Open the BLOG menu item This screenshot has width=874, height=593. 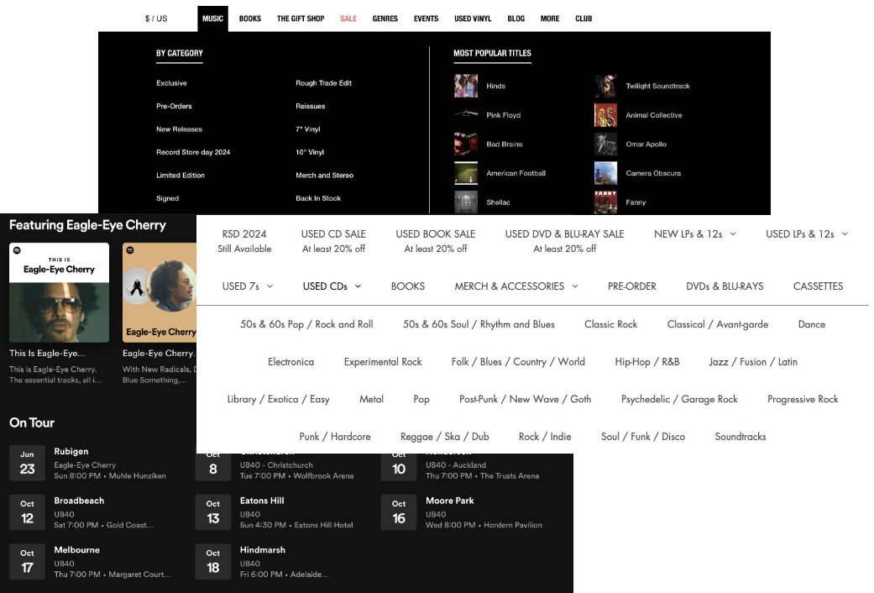click(x=516, y=18)
